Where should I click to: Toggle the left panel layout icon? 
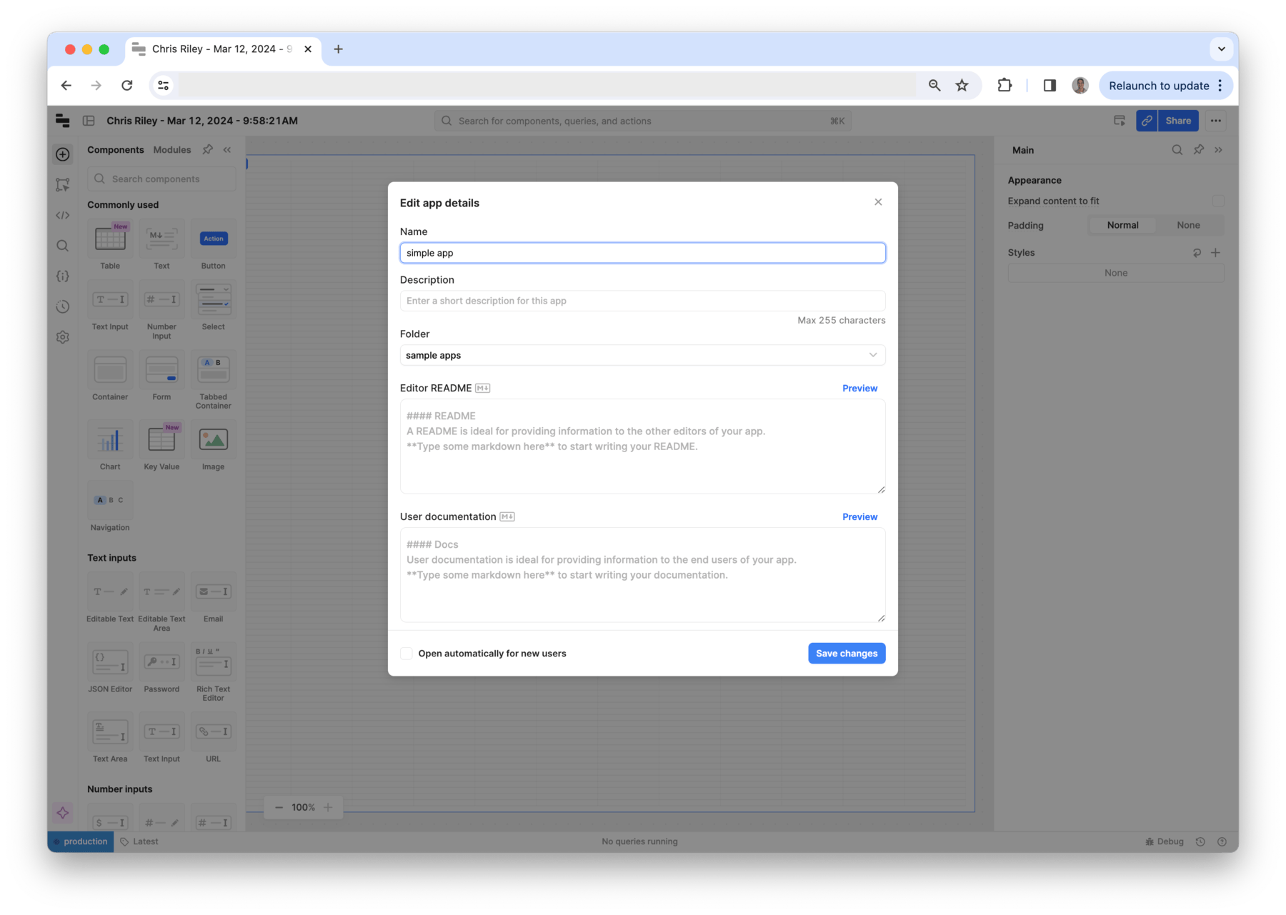coord(89,121)
